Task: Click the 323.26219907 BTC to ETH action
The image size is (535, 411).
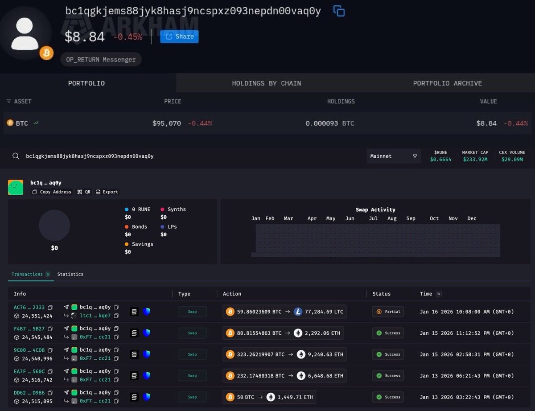Action: point(284,354)
